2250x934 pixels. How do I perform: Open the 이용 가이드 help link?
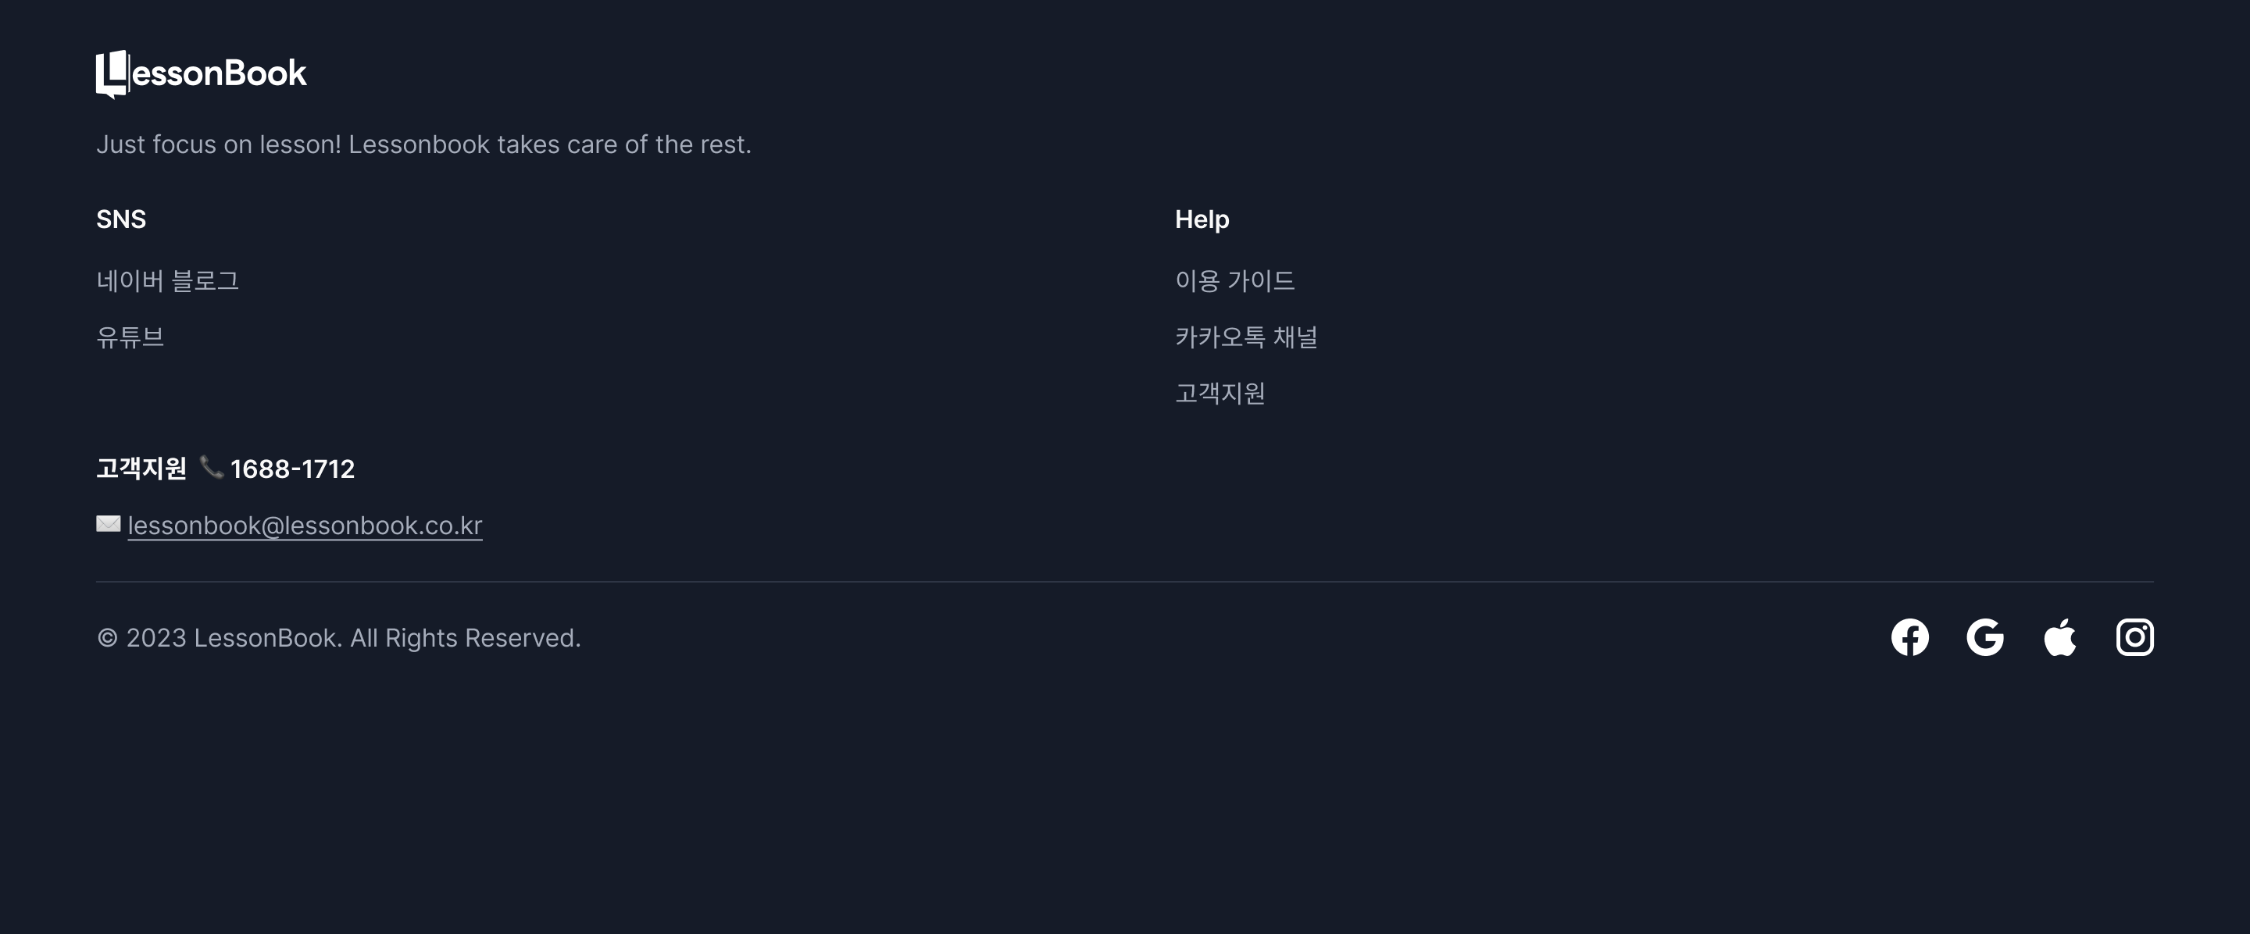(x=1234, y=280)
